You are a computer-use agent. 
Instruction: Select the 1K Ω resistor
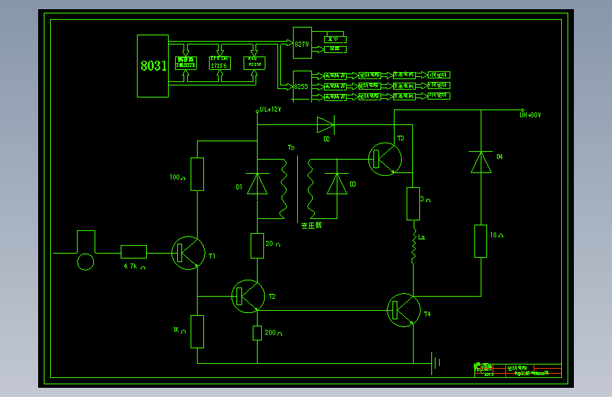[197, 331]
